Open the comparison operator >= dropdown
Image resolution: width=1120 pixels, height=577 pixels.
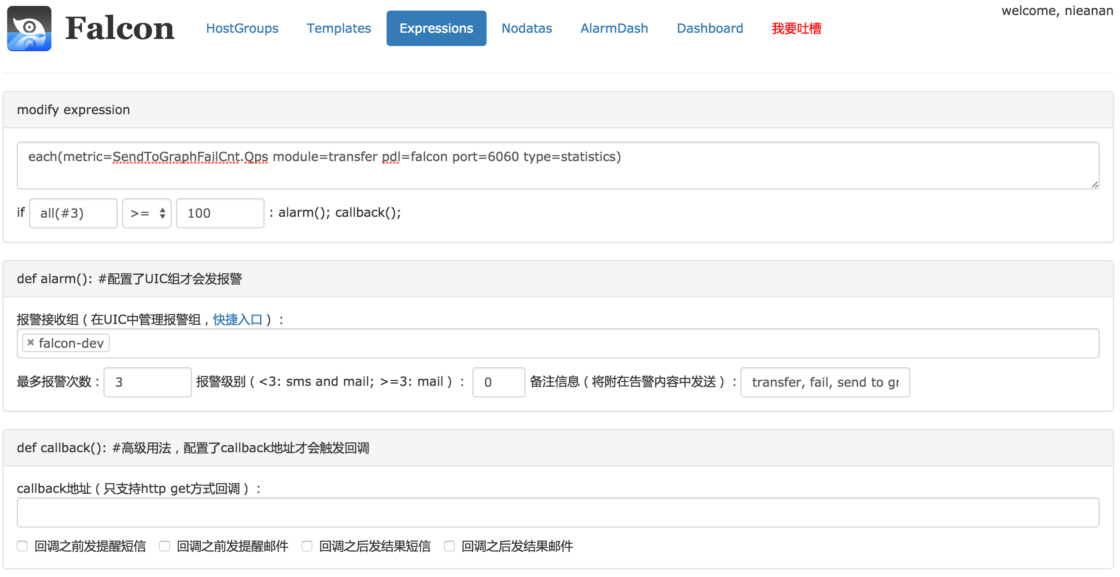pyautogui.click(x=147, y=213)
